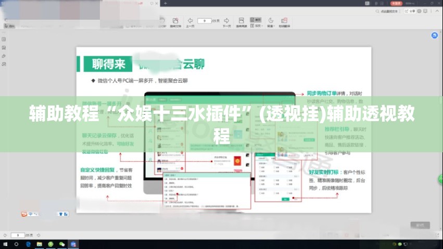Click the fullscreen icon in the status bar

[437, 235]
